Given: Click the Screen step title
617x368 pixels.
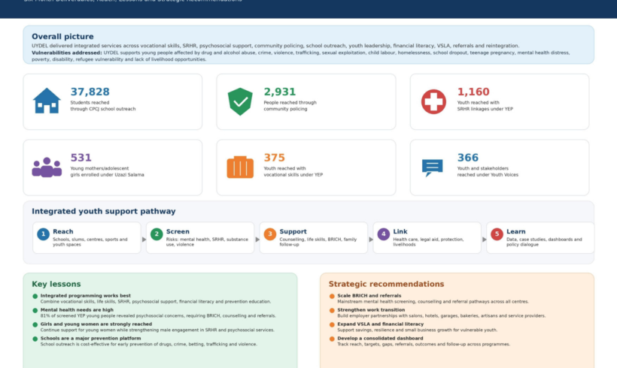Looking at the screenshot, I should 178,232.
